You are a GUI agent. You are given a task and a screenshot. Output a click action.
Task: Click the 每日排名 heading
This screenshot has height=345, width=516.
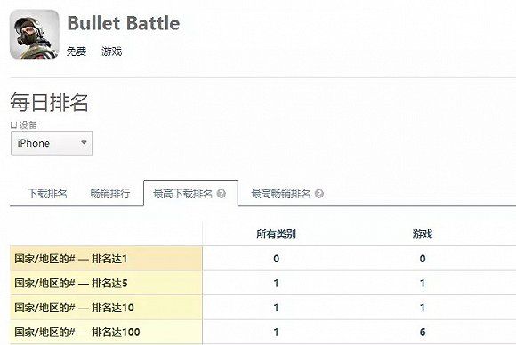pyautogui.click(x=49, y=102)
